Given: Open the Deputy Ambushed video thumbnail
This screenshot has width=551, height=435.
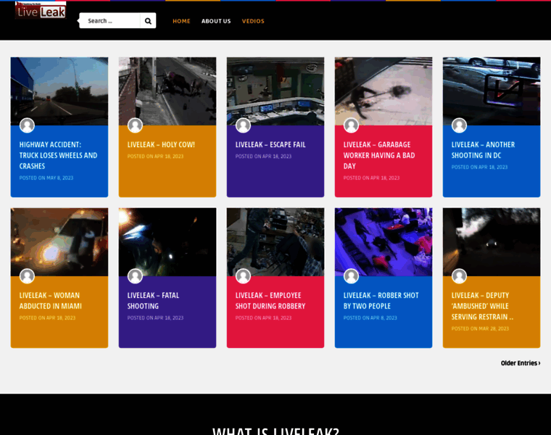Looking at the screenshot, I should pos(492,242).
